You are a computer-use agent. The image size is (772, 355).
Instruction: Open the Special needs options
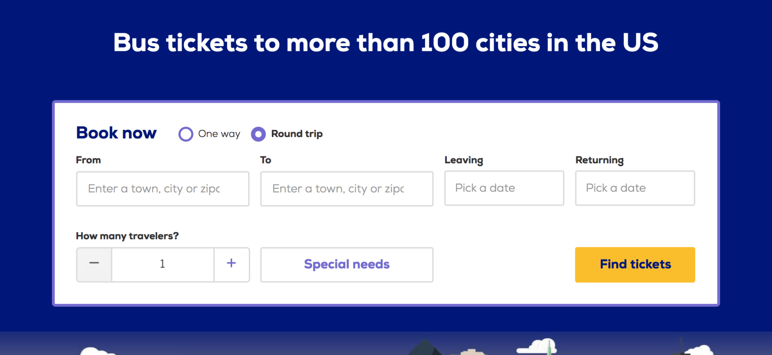point(347,265)
